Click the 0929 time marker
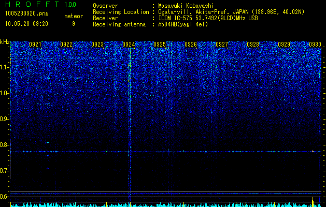 click(284, 45)
